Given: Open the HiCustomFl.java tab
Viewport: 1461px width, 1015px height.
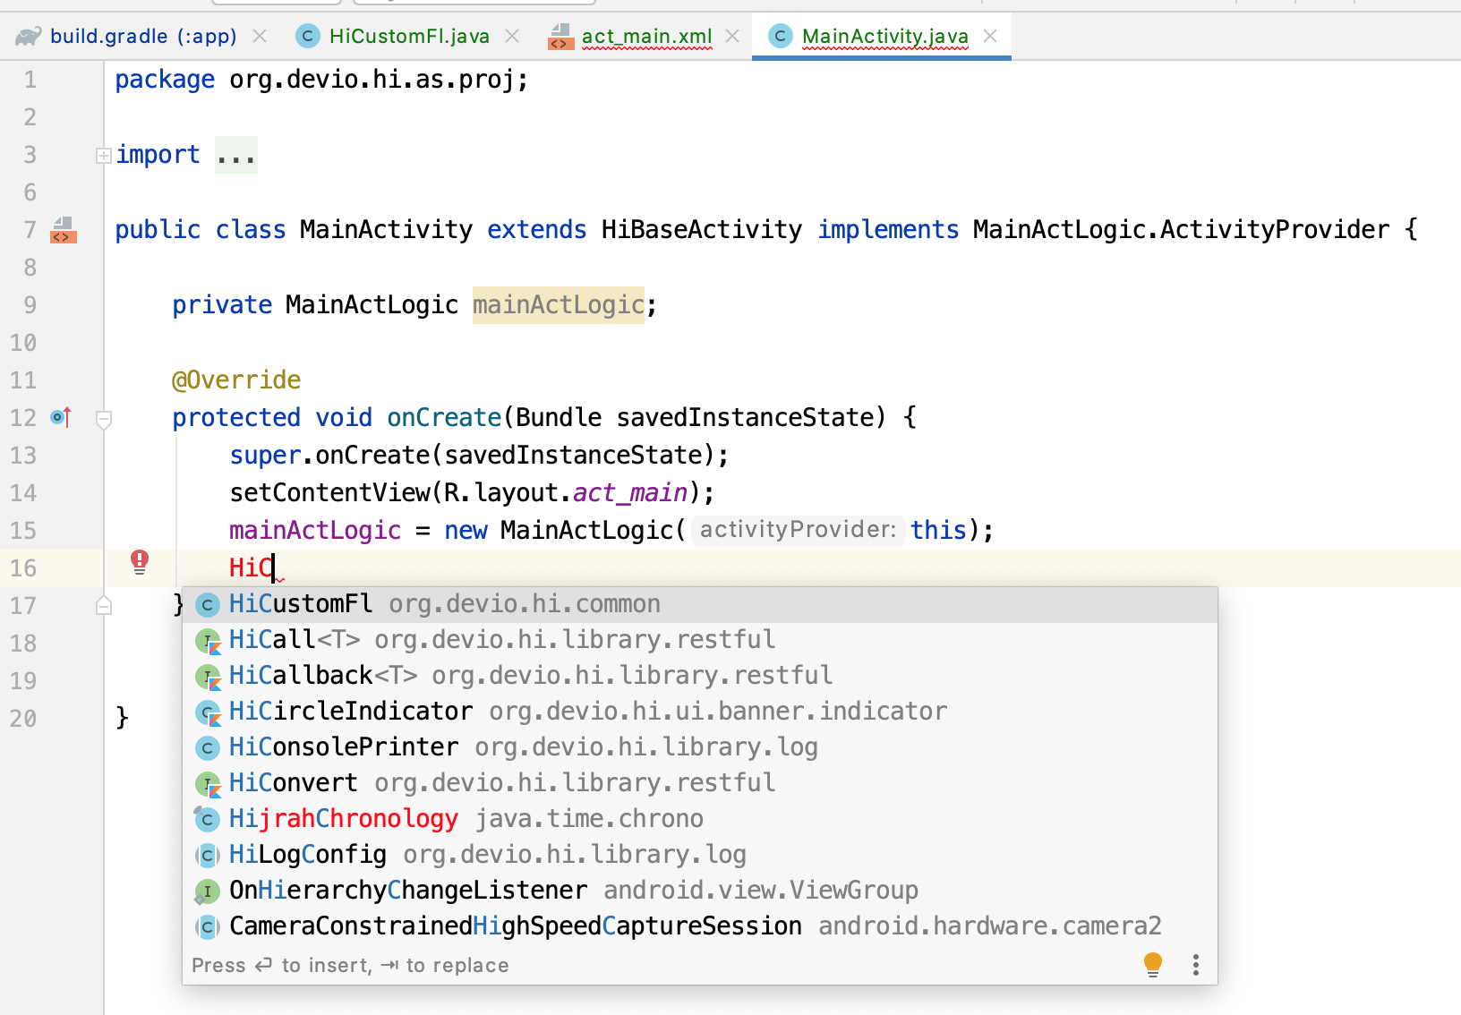Looking at the screenshot, I should (x=409, y=36).
